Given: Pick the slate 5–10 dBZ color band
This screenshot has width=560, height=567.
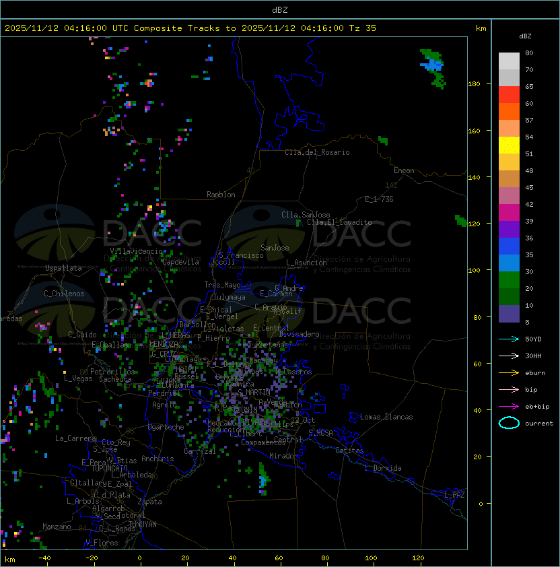Looking at the screenshot, I should [509, 314].
